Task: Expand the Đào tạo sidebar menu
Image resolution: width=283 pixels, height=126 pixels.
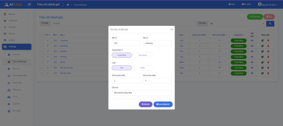Action: click(x=16, y=14)
